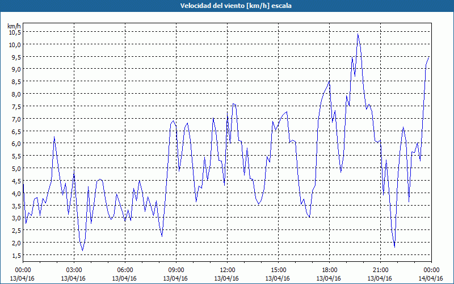Screen dimensions: 454x284
Task: Select the '6,0' y-axis value
Action: pyautogui.click(x=16, y=144)
